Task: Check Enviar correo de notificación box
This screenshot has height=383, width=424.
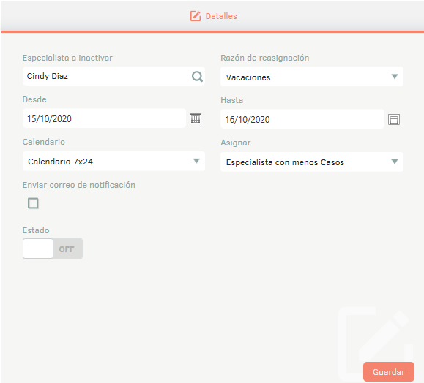Action: (x=33, y=203)
